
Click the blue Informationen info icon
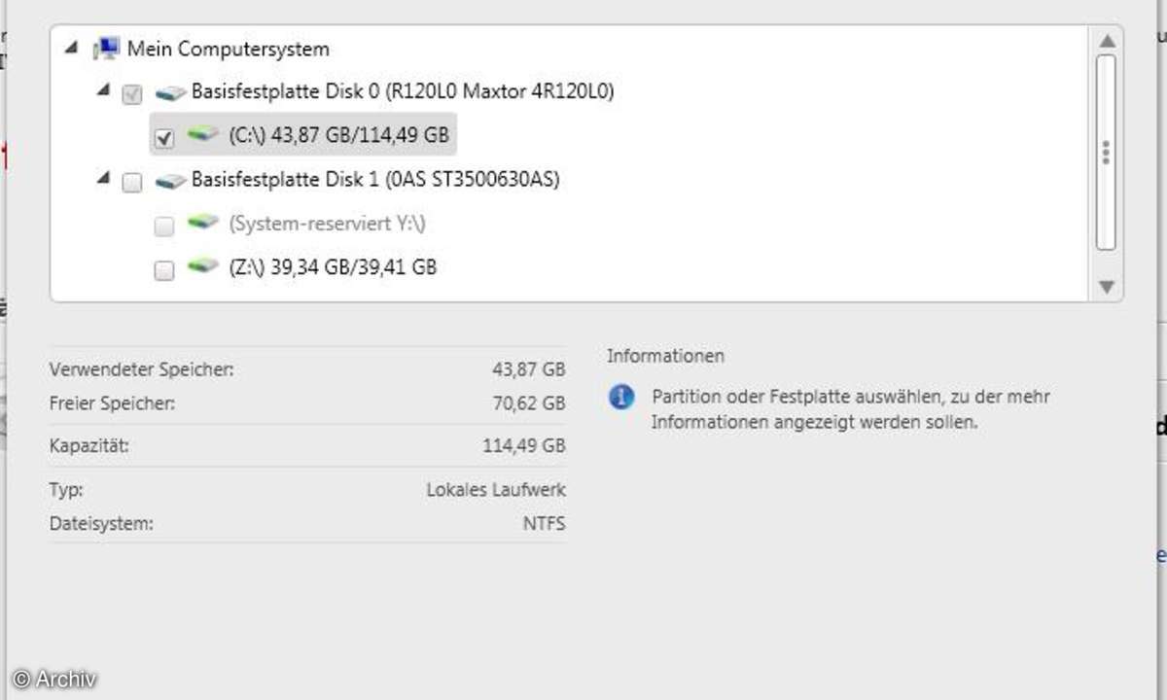(x=621, y=397)
